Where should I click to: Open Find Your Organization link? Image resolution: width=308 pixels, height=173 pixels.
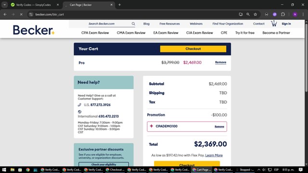[x=228, y=24]
